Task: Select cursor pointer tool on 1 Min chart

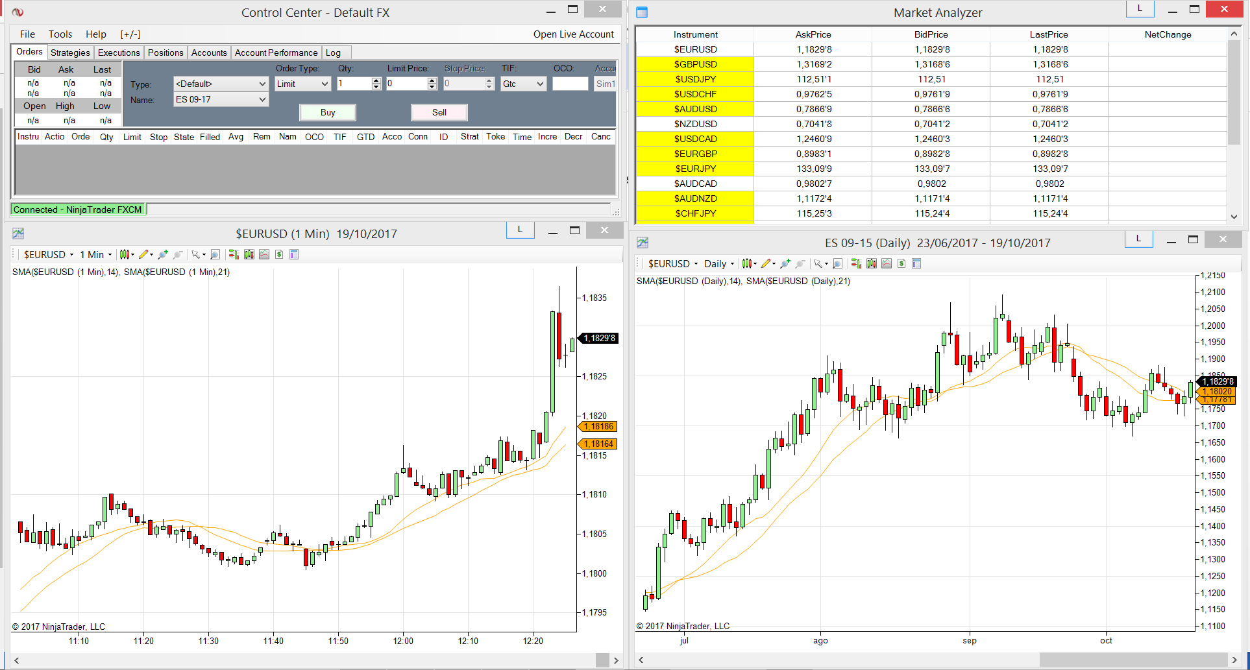Action: [195, 254]
